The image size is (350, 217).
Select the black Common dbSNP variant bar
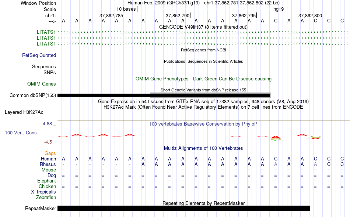[x=164, y=96]
